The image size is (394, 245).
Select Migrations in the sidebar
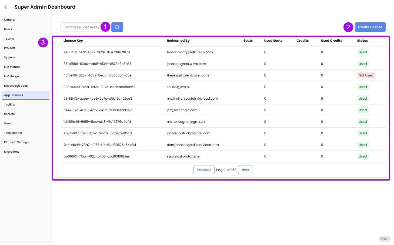click(x=12, y=152)
